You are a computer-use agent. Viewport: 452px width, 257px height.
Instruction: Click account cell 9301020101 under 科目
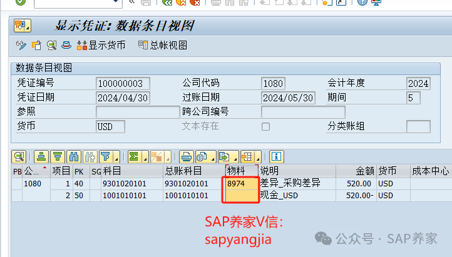[132, 184]
